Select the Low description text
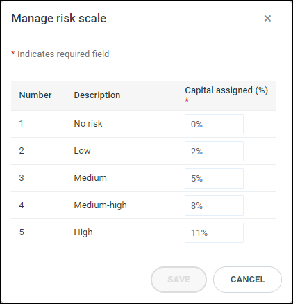 pos(82,151)
